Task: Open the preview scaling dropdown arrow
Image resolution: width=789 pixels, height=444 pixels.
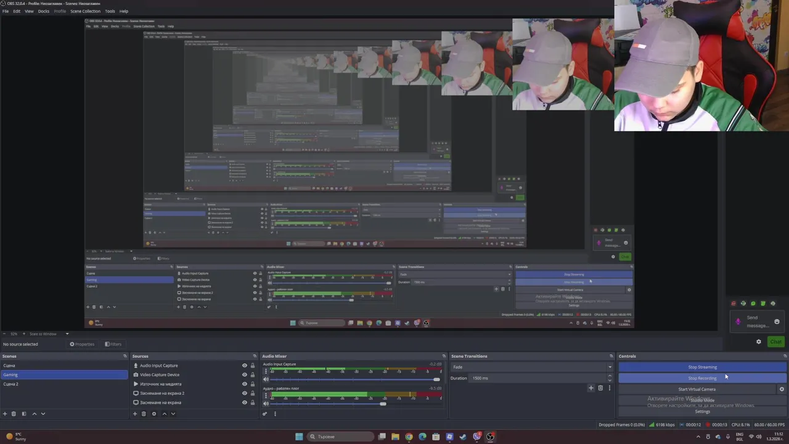Action: point(67,334)
